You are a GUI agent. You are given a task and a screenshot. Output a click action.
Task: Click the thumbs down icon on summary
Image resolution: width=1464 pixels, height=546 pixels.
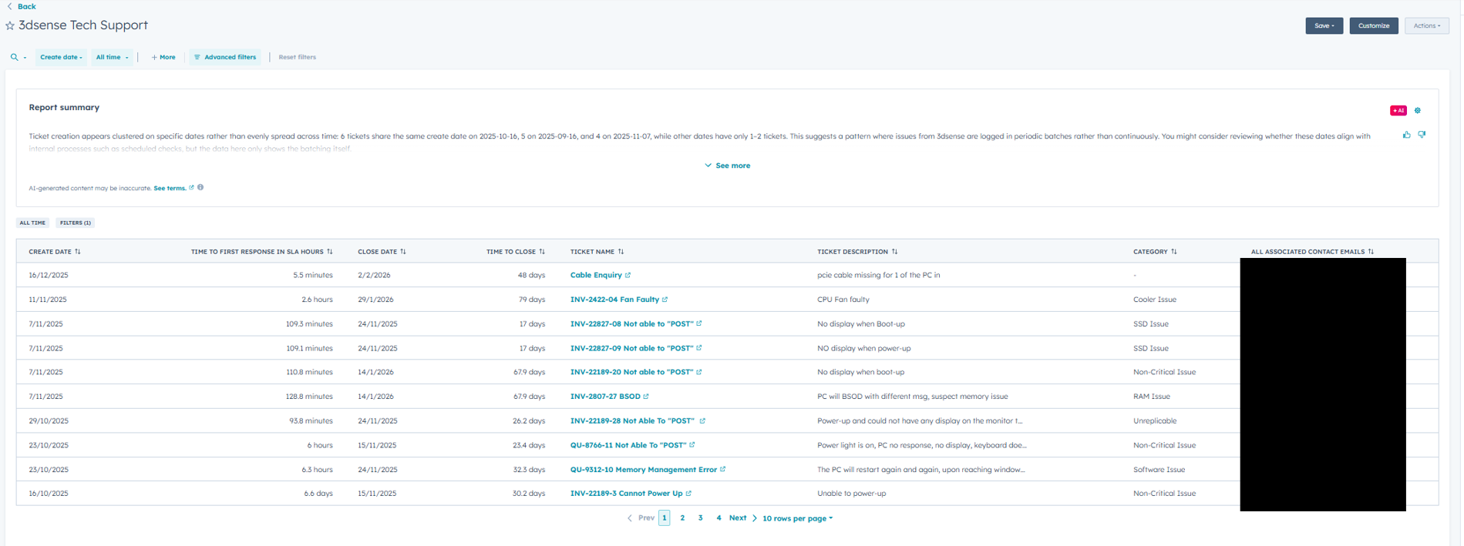[x=1422, y=135]
